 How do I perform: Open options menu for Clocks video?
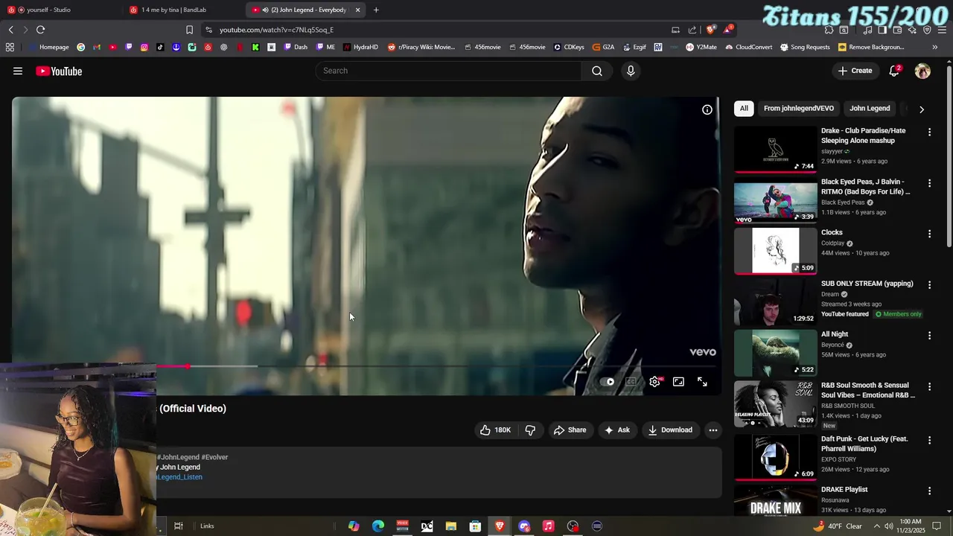tap(929, 234)
